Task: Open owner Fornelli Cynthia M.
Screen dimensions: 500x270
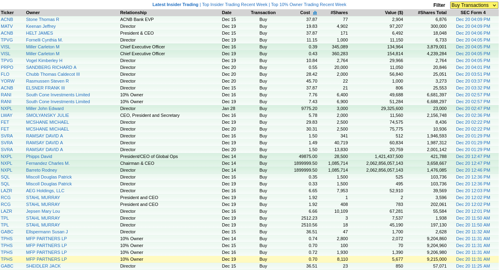Action: point(45,40)
